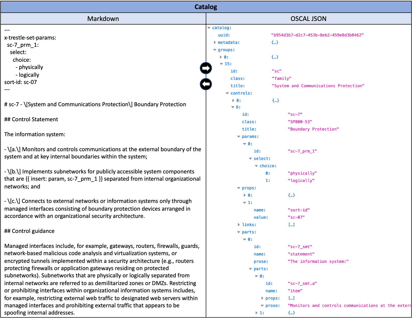The width and height of the screenshot is (412, 320).
Task: Collapse control 6 entry
Action: [x=233, y=107]
